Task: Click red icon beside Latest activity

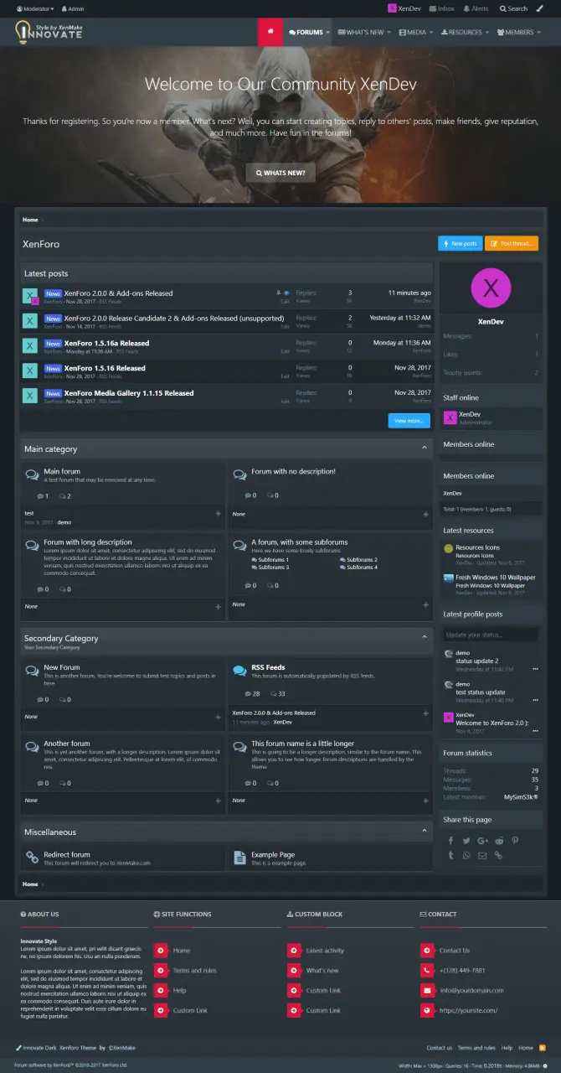Action: (293, 951)
